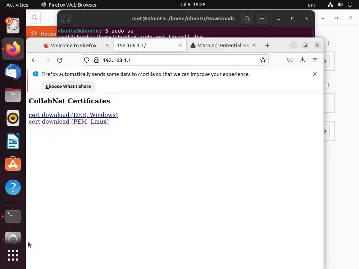Click plus button in Settings window top right
The width and height of the screenshot is (359, 269).
point(328,43)
